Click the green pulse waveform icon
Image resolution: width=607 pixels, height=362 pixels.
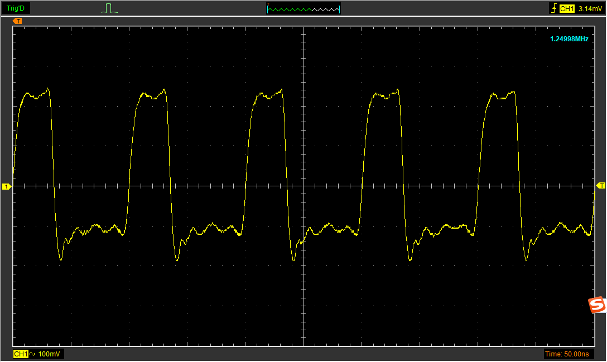coord(110,8)
